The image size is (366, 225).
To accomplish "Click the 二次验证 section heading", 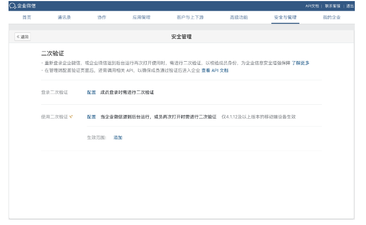I will coord(53,54).
